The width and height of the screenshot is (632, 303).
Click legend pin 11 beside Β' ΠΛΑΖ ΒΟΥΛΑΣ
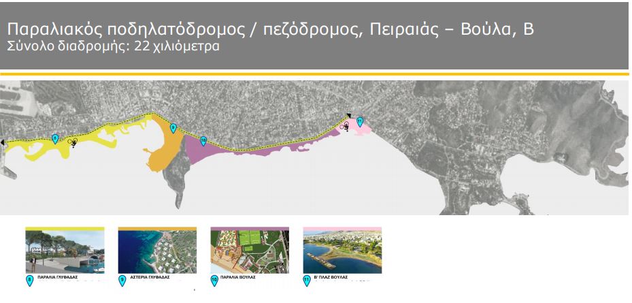click(x=307, y=279)
